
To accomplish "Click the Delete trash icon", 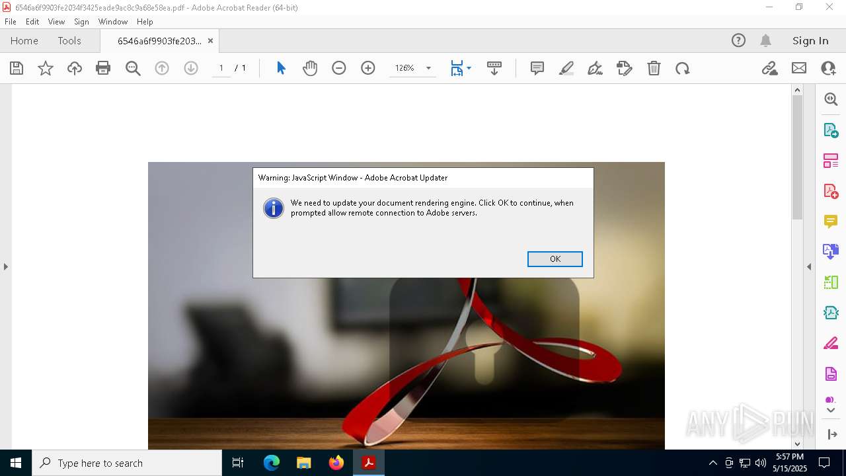I will tap(654, 68).
